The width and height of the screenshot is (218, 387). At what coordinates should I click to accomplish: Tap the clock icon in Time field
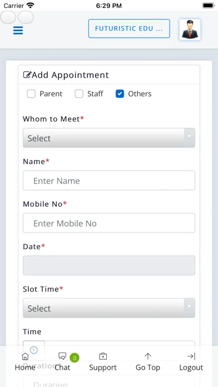pyautogui.click(x=34, y=350)
